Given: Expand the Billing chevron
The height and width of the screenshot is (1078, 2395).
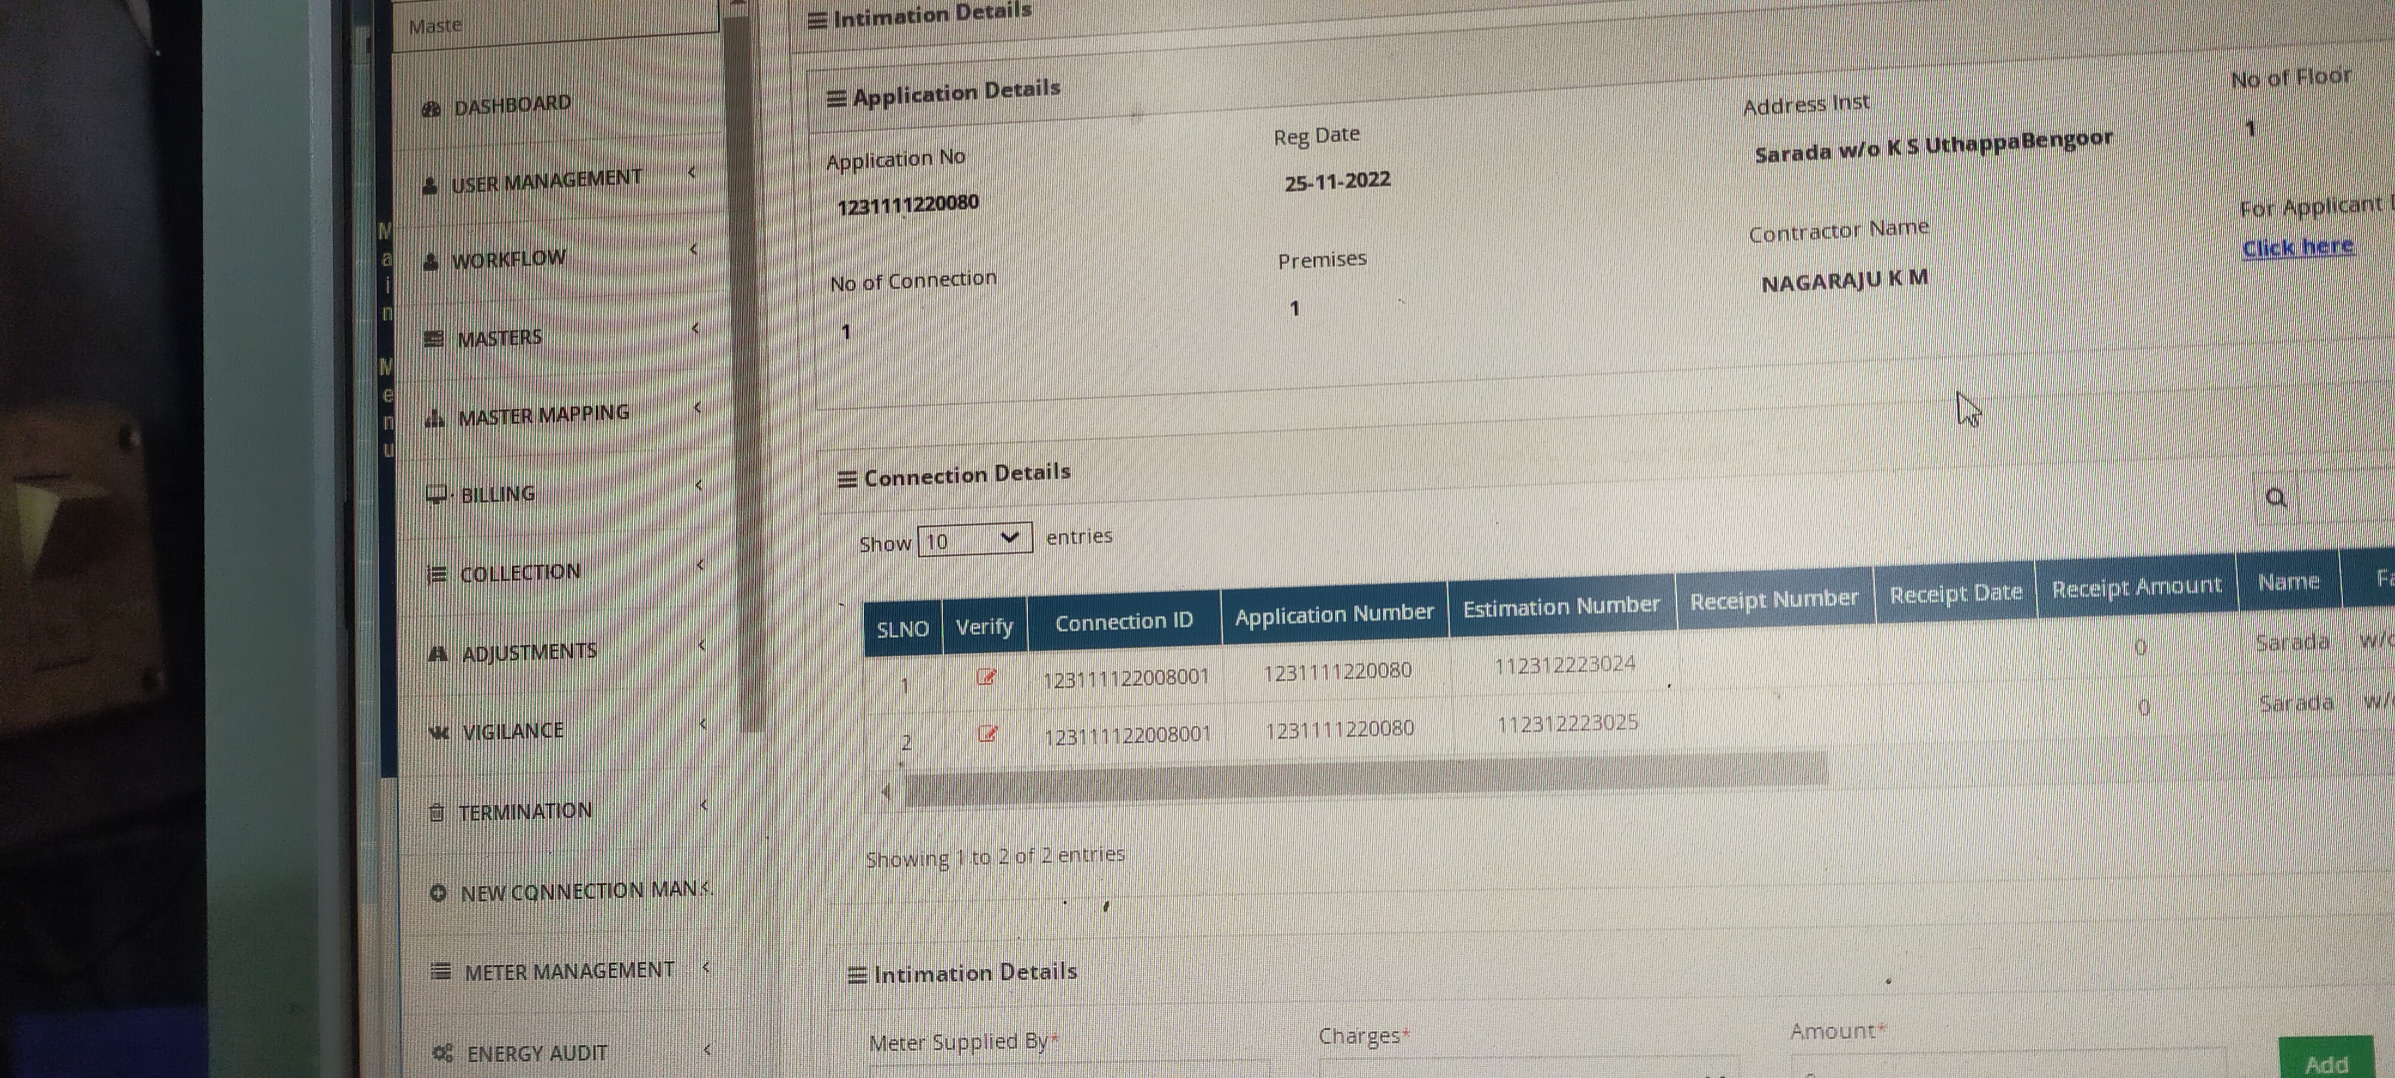Looking at the screenshot, I should pos(699,486).
